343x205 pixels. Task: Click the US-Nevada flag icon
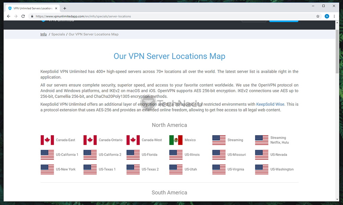click(262, 155)
